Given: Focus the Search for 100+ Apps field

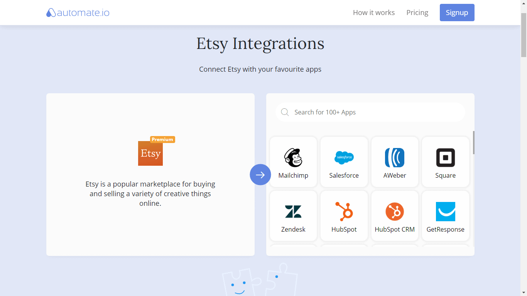Looking at the screenshot, I should [370, 112].
